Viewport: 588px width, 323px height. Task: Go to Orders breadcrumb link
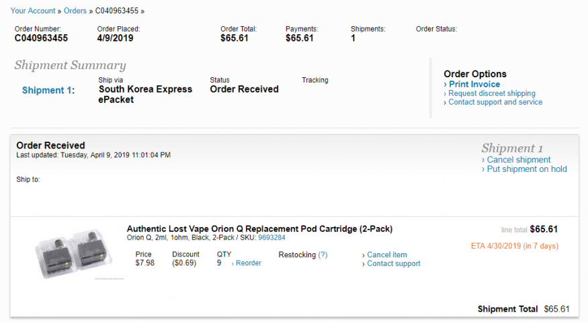coord(75,11)
